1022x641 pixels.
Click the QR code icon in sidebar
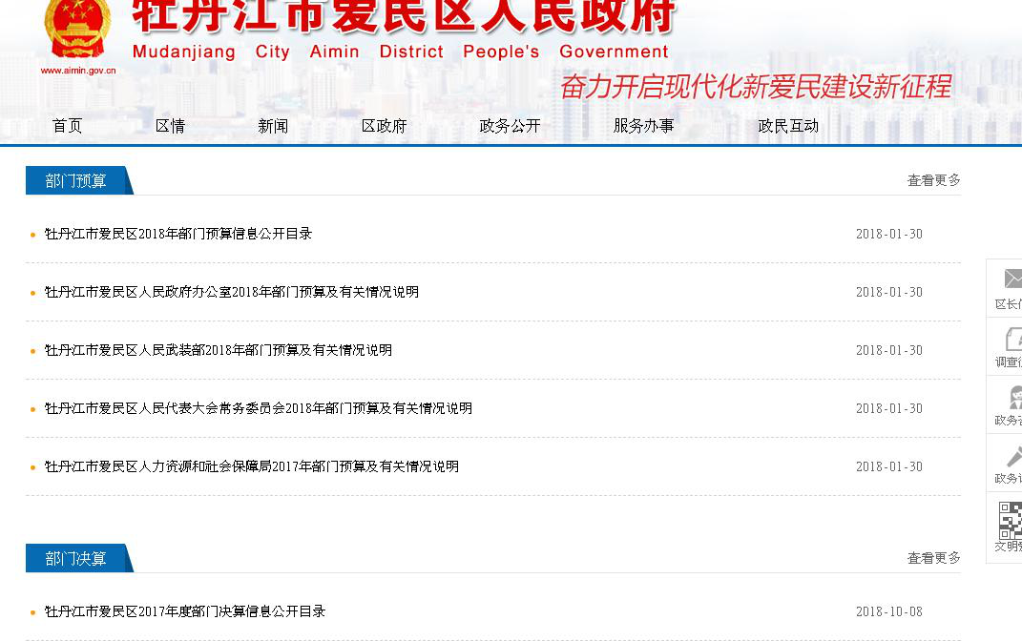click(x=1011, y=519)
